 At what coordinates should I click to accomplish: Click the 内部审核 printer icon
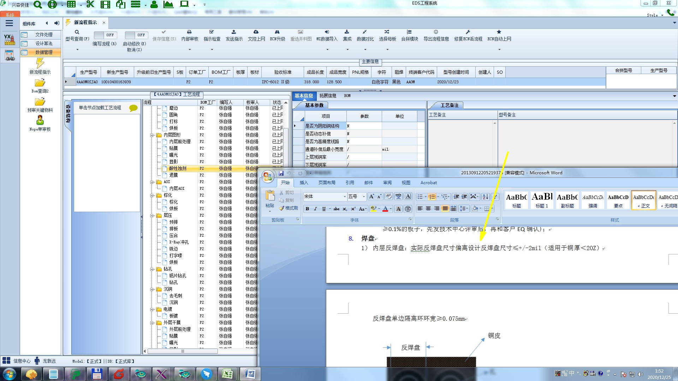pos(189,32)
